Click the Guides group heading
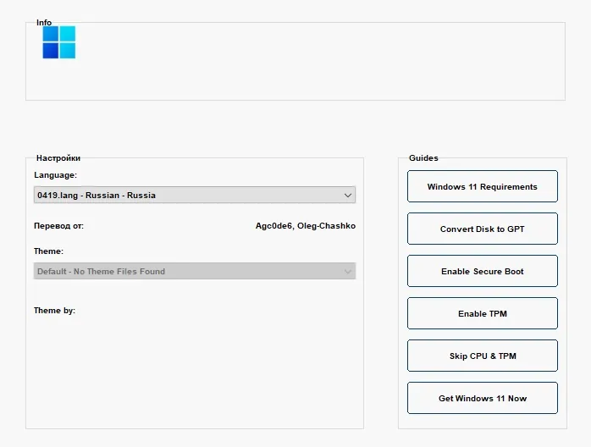The image size is (591, 447). pos(423,158)
